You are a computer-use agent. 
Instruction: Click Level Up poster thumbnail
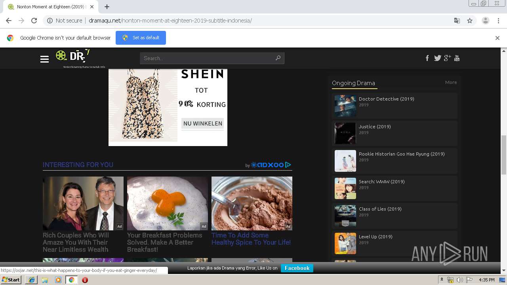coord(345,243)
